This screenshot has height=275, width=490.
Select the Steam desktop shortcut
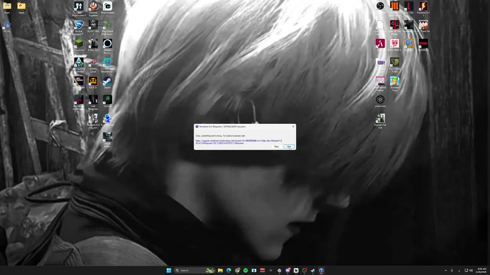(x=108, y=83)
